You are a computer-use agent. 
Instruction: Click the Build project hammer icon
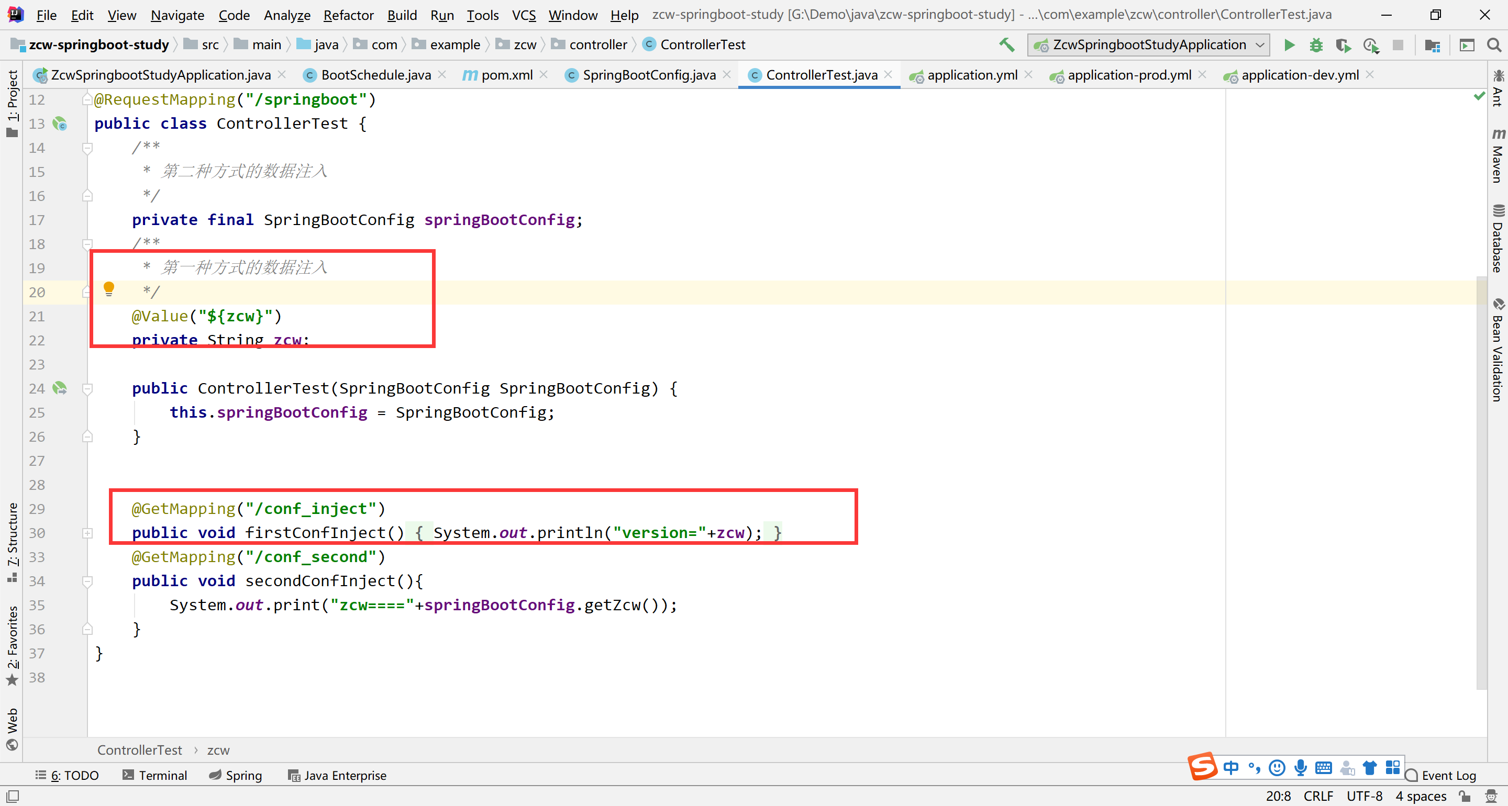click(x=1006, y=45)
